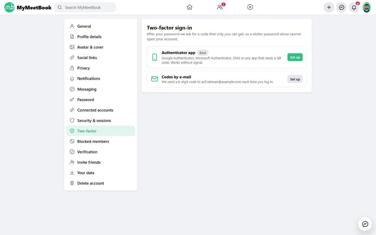376x235 pixels.
Task: Open Social links settings
Action: point(101,58)
